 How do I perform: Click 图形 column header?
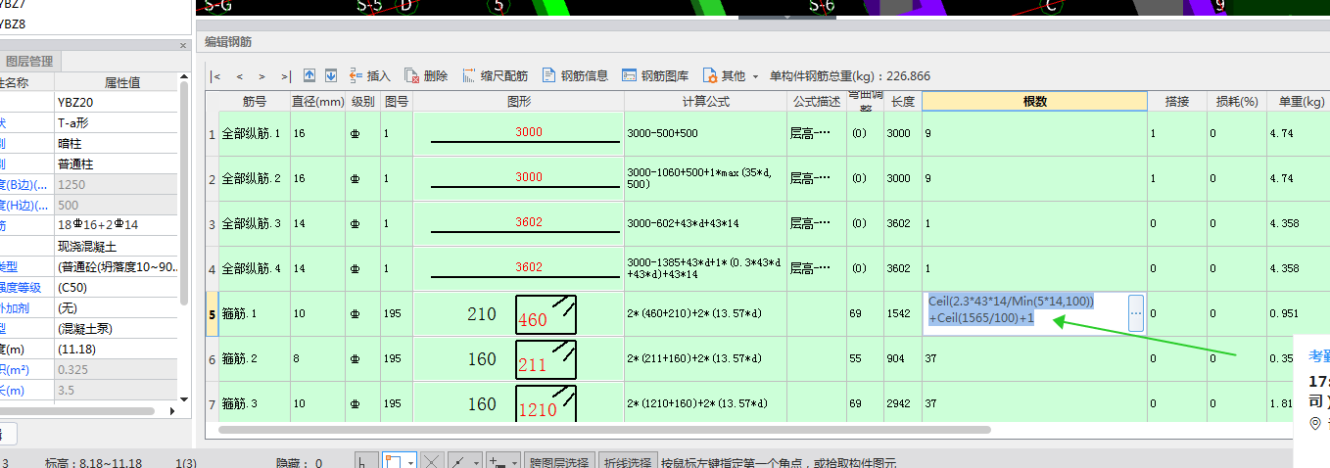point(518,101)
